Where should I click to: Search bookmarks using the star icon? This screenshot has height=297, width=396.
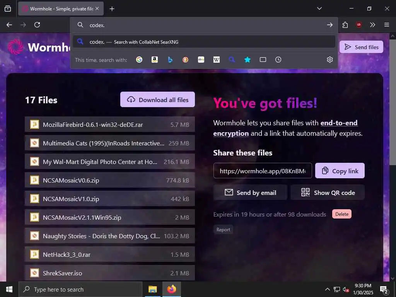(x=247, y=60)
